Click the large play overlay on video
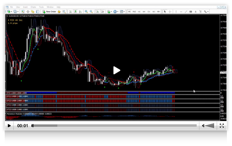The height and width of the screenshot is (146, 232). click(117, 70)
